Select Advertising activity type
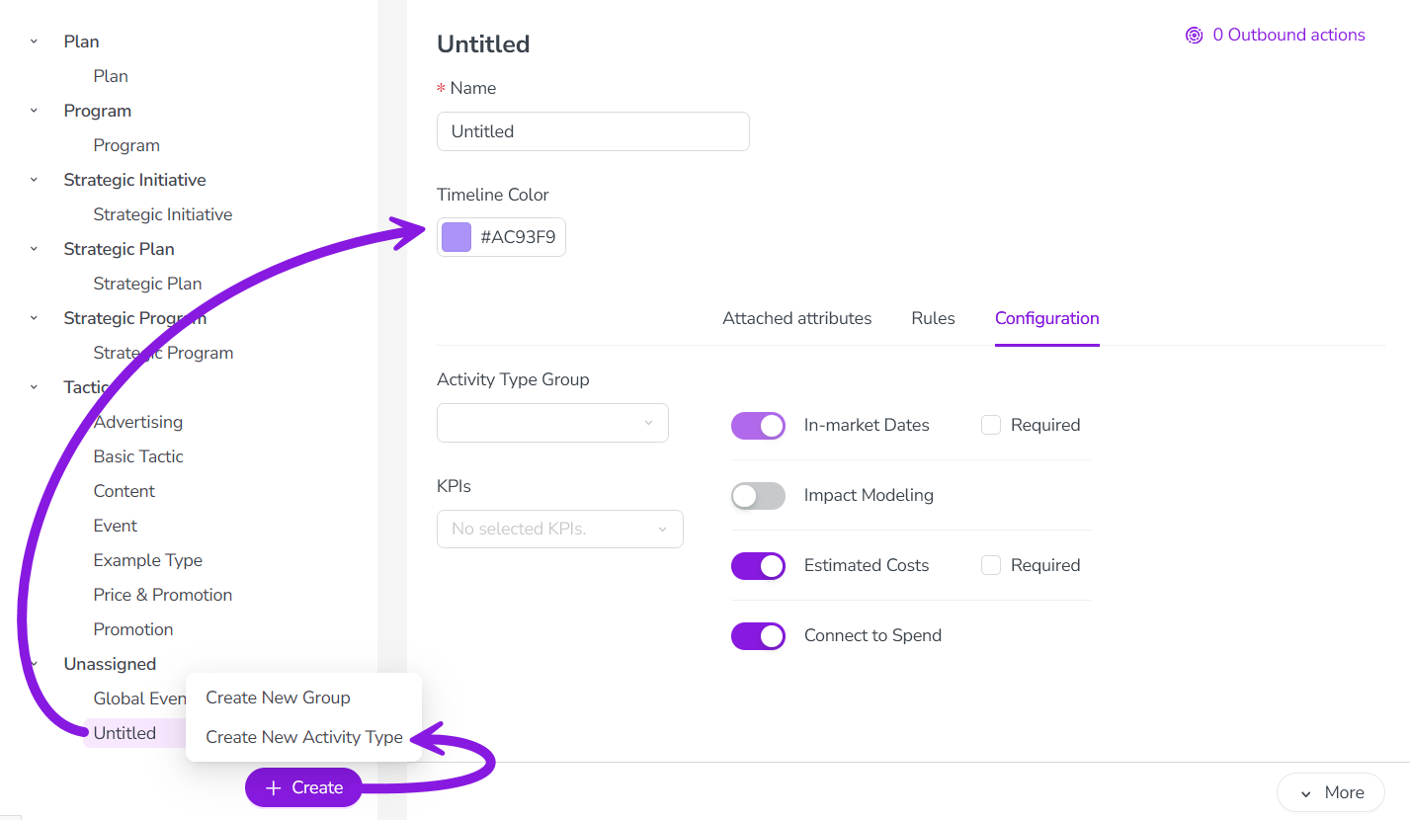 137,422
